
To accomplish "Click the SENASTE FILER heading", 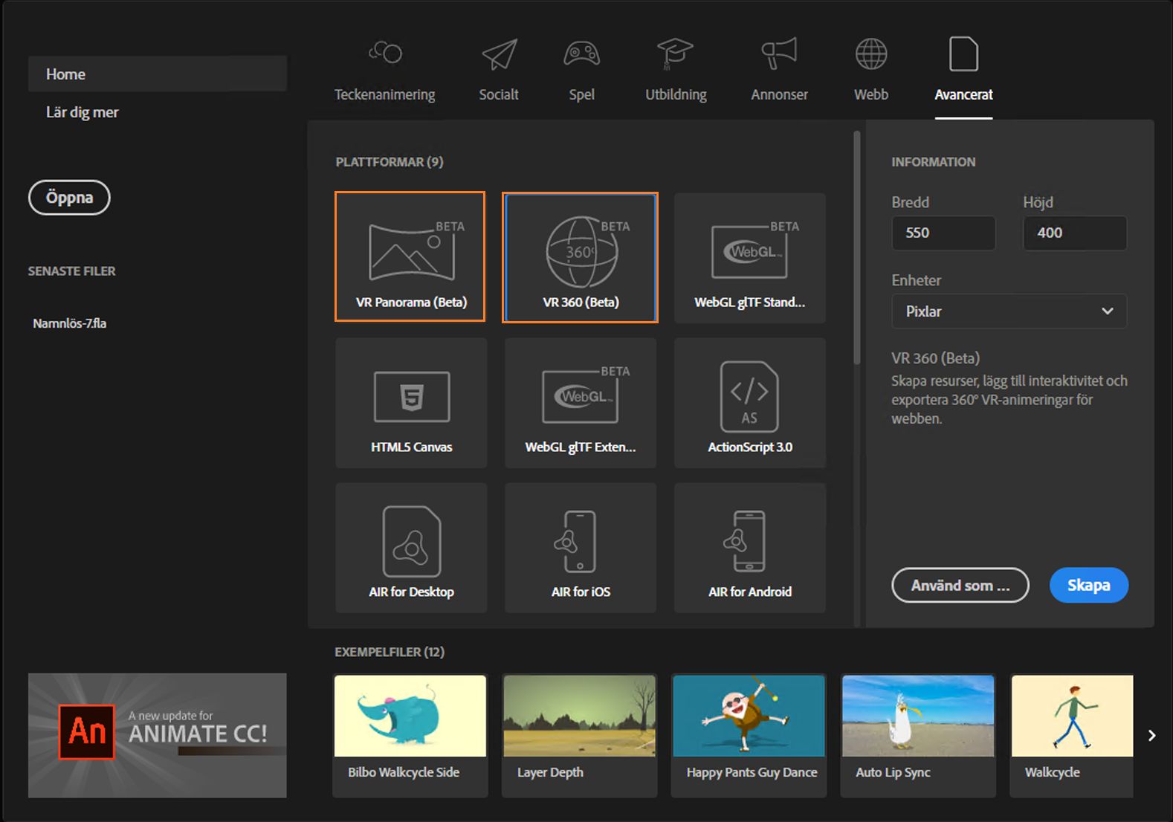I will coord(72,271).
